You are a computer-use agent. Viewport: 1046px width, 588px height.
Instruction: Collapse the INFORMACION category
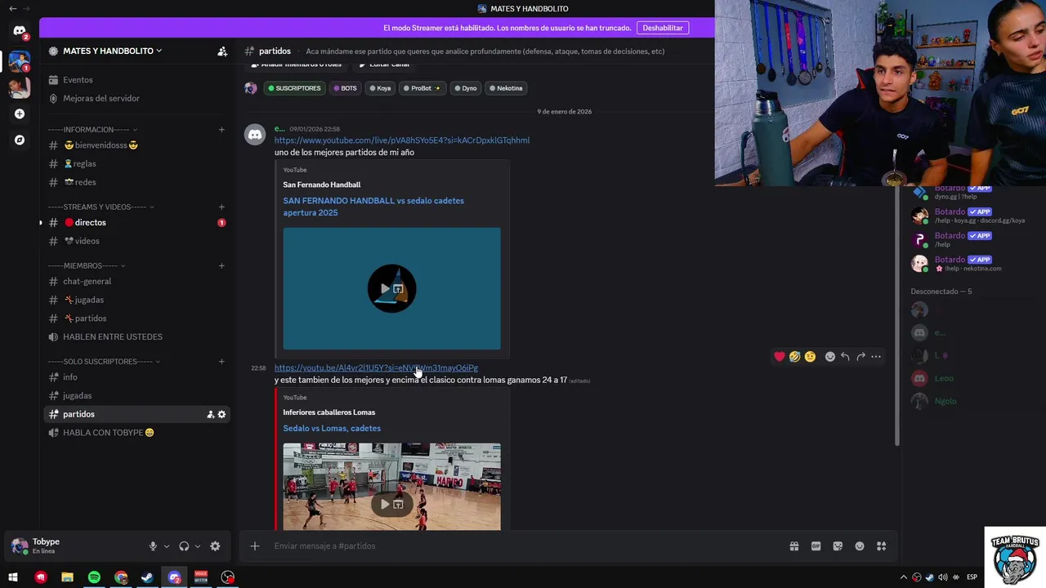pyautogui.click(x=92, y=130)
